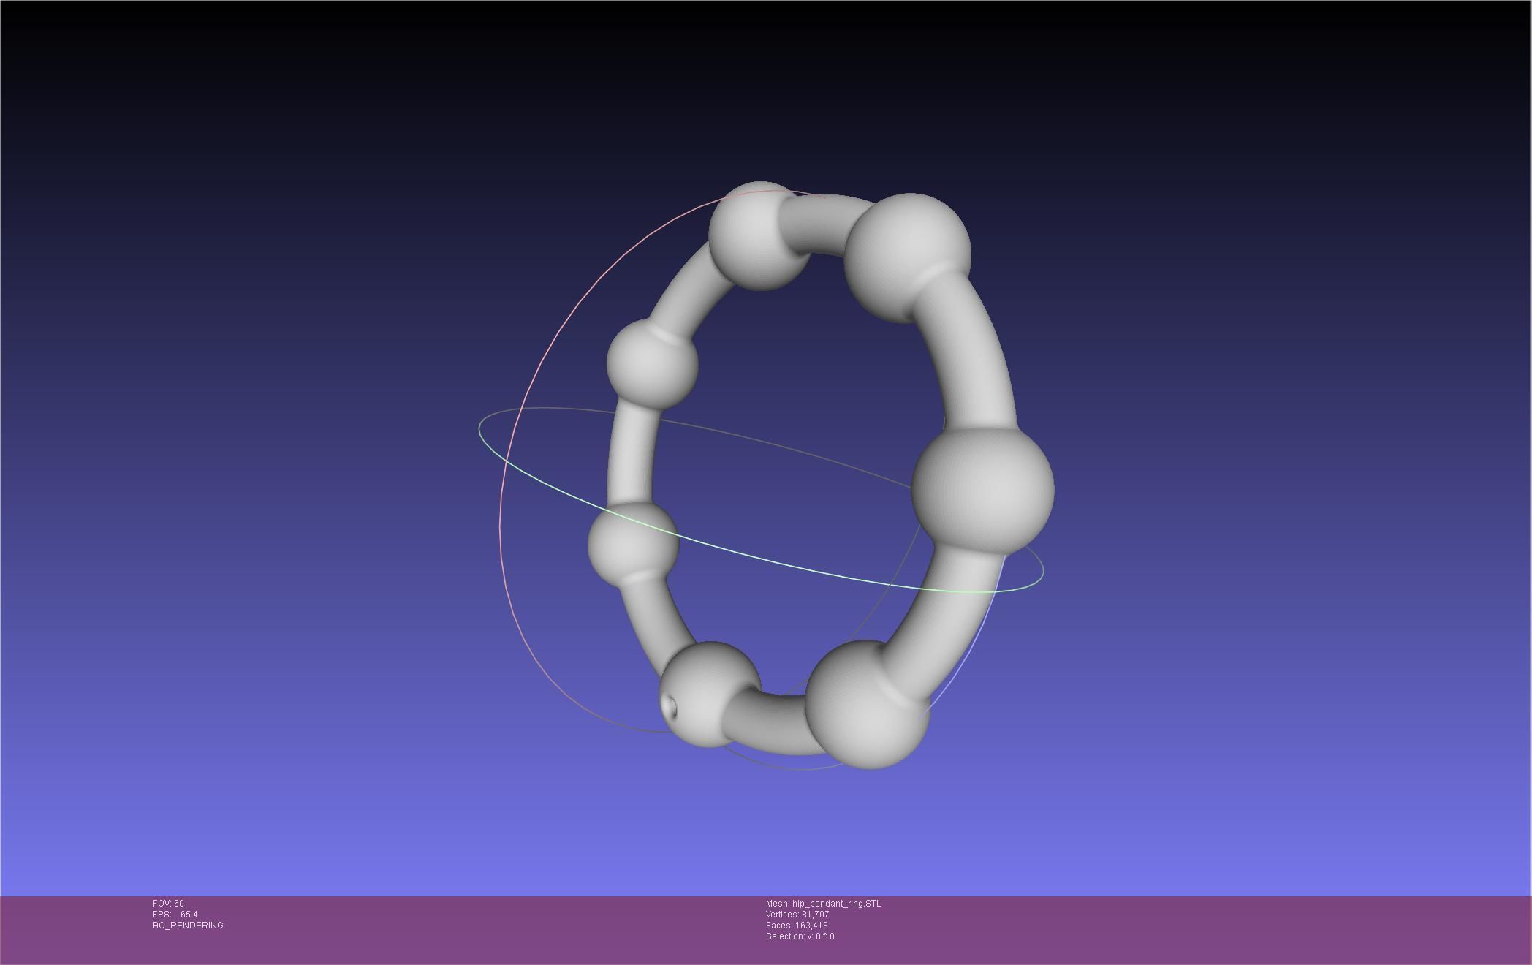Click the Vertices: 81,707 entry
This screenshot has width=1532, height=965.
[797, 915]
